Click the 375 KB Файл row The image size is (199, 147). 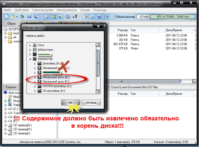(152, 48)
